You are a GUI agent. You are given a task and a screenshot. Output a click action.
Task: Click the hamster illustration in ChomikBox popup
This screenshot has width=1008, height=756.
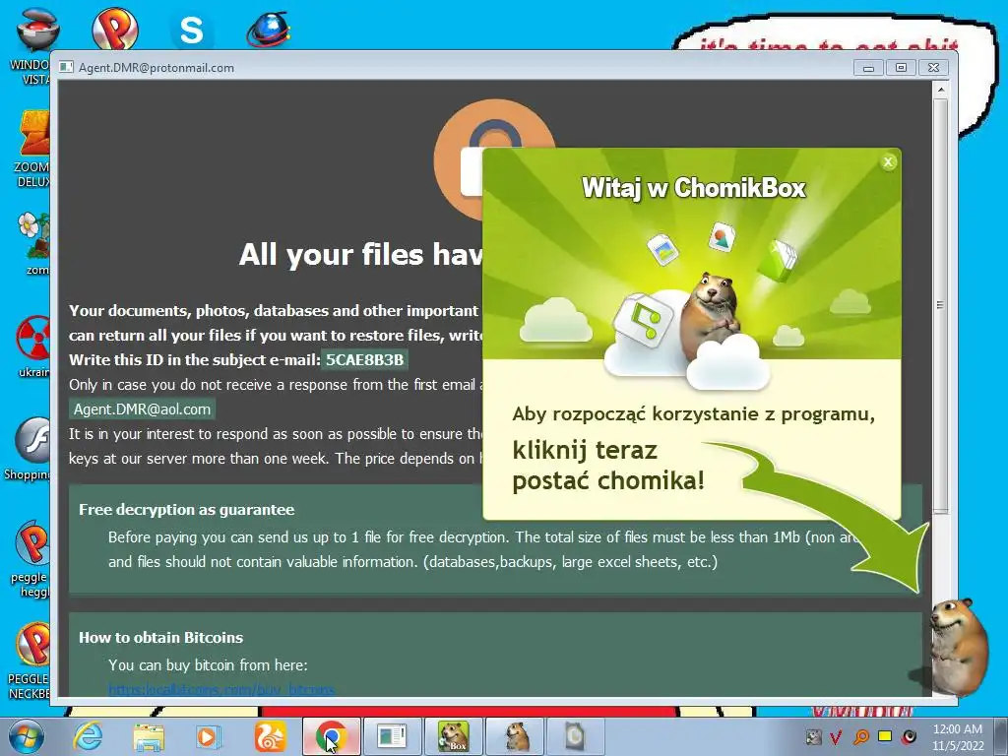pyautogui.click(x=711, y=317)
